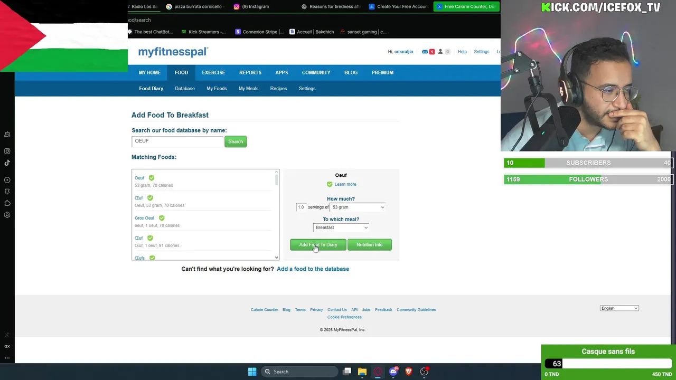Screen dimensions: 676x380
Task: Open MY HOME in main navigation
Action: tap(149, 73)
